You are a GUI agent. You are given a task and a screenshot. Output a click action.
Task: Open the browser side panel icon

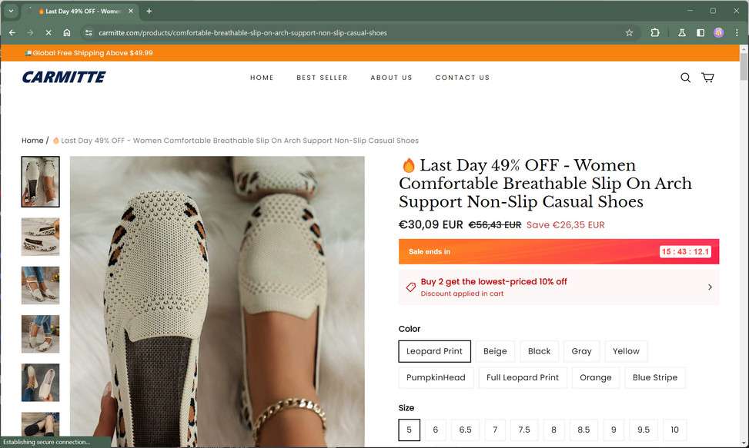pos(701,32)
